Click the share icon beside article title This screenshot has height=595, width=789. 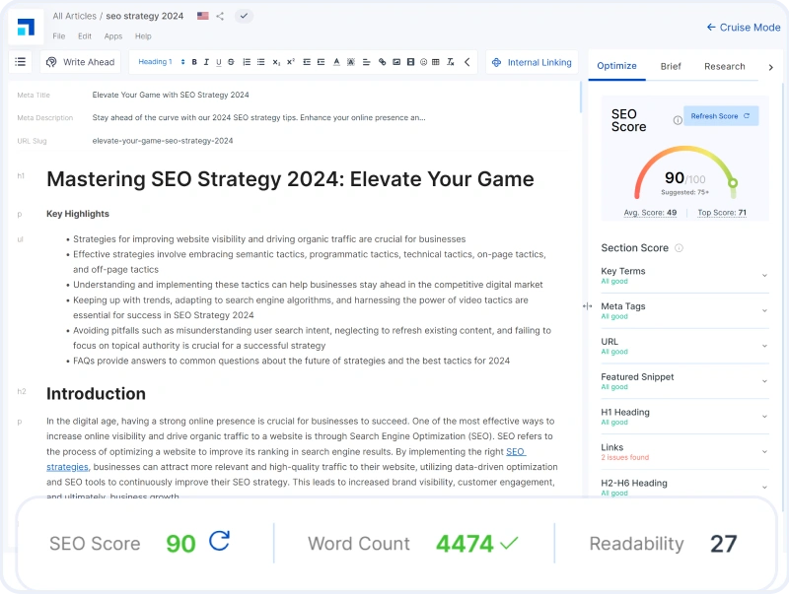coord(220,16)
